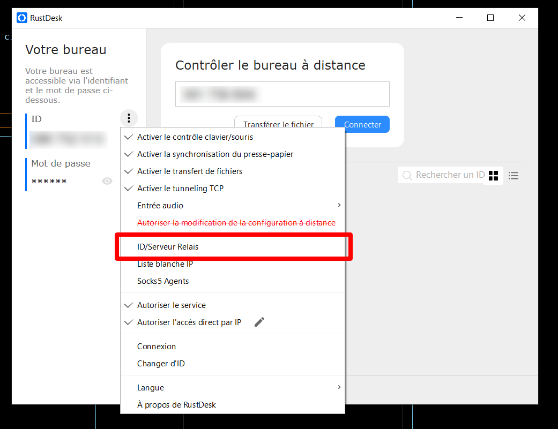Click the blurred local ID value
The height and width of the screenshot is (429, 558).
68,139
